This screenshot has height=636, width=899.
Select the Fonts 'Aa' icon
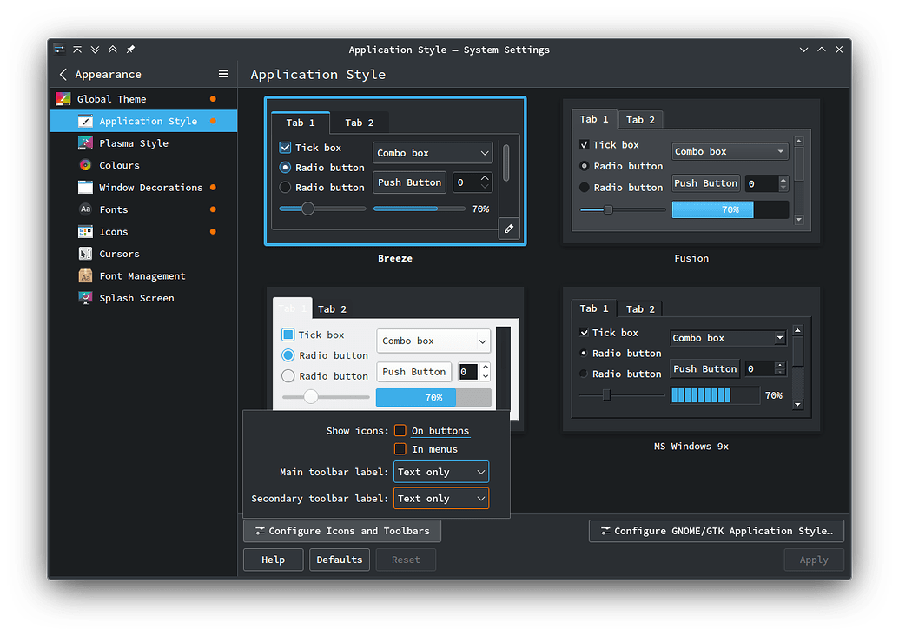[84, 209]
